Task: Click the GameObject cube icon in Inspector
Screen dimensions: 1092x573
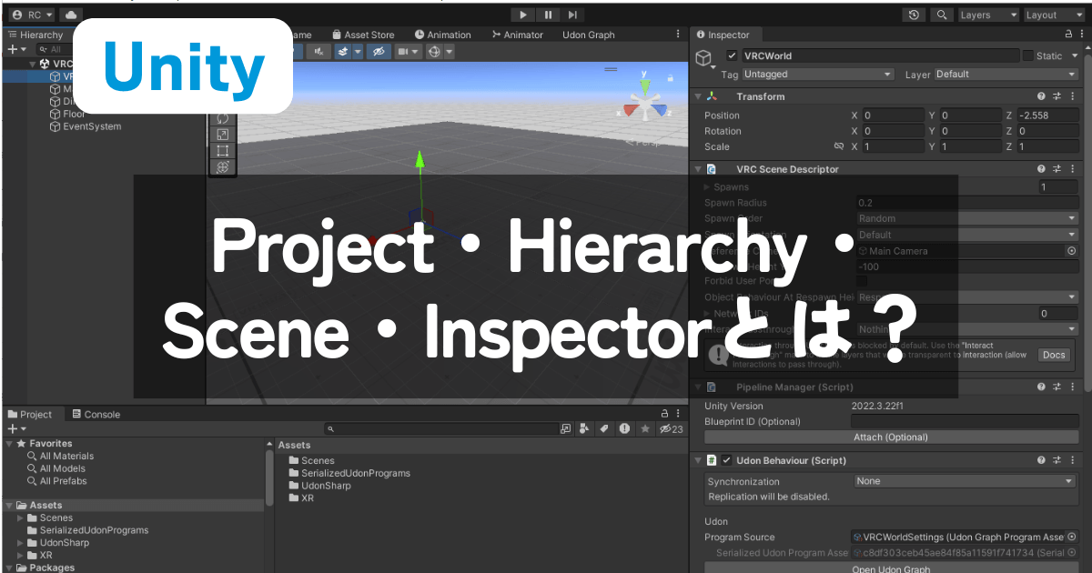Action: point(705,59)
